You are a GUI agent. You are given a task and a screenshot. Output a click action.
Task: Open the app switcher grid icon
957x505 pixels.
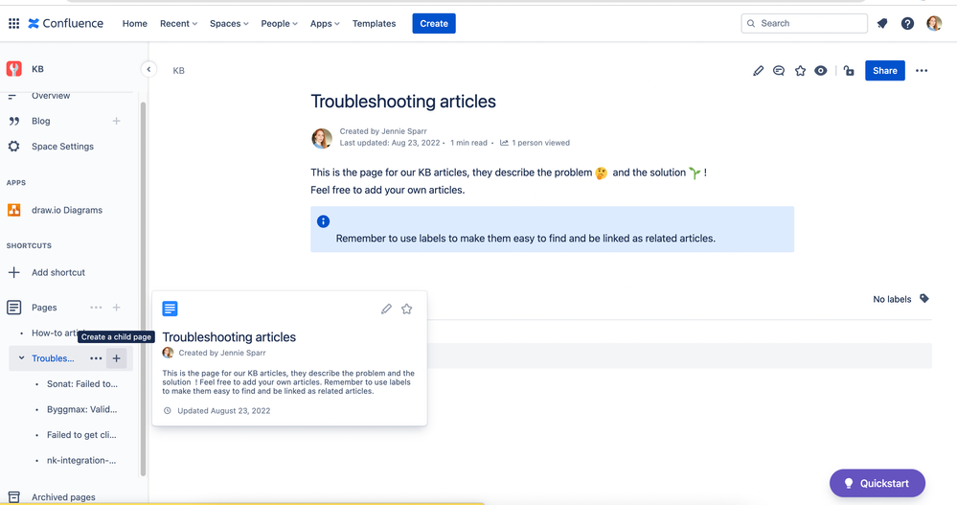(14, 23)
